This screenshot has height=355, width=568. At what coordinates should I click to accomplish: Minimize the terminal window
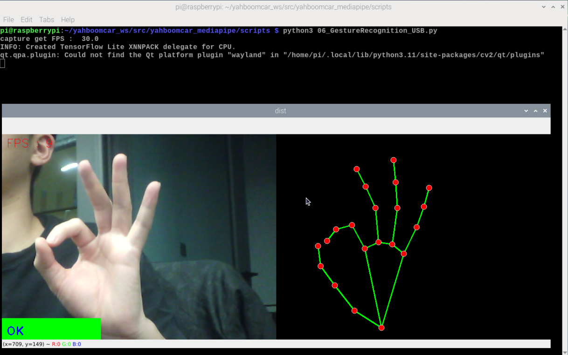(x=544, y=7)
